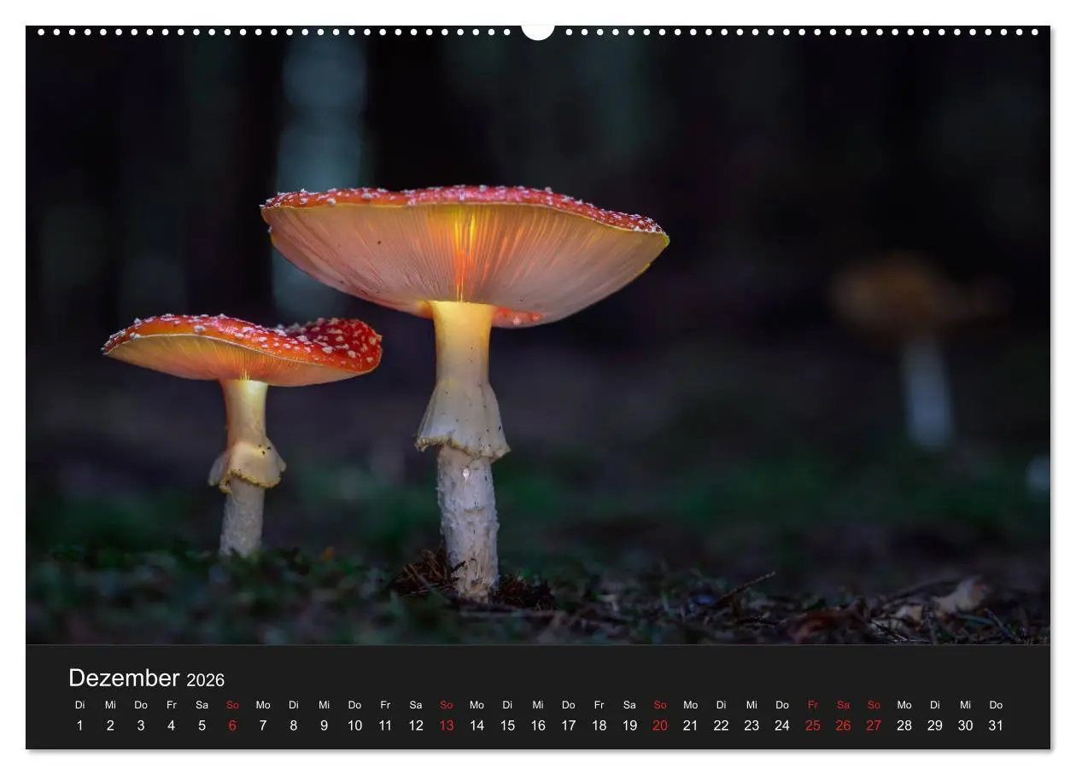Select Christmas Eve date 24
The width and height of the screenshot is (1076, 775).
point(782,725)
